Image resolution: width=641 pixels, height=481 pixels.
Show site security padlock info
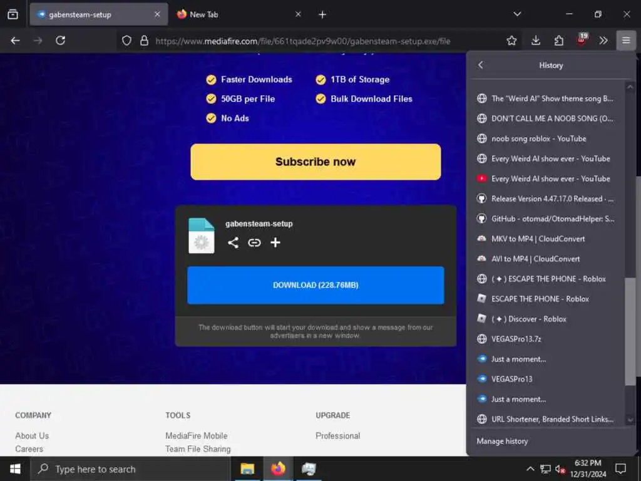(x=144, y=41)
